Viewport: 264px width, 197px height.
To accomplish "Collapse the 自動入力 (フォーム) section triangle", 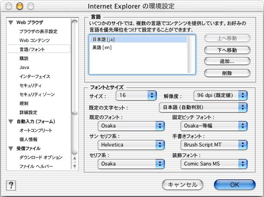I will pos(11,121).
